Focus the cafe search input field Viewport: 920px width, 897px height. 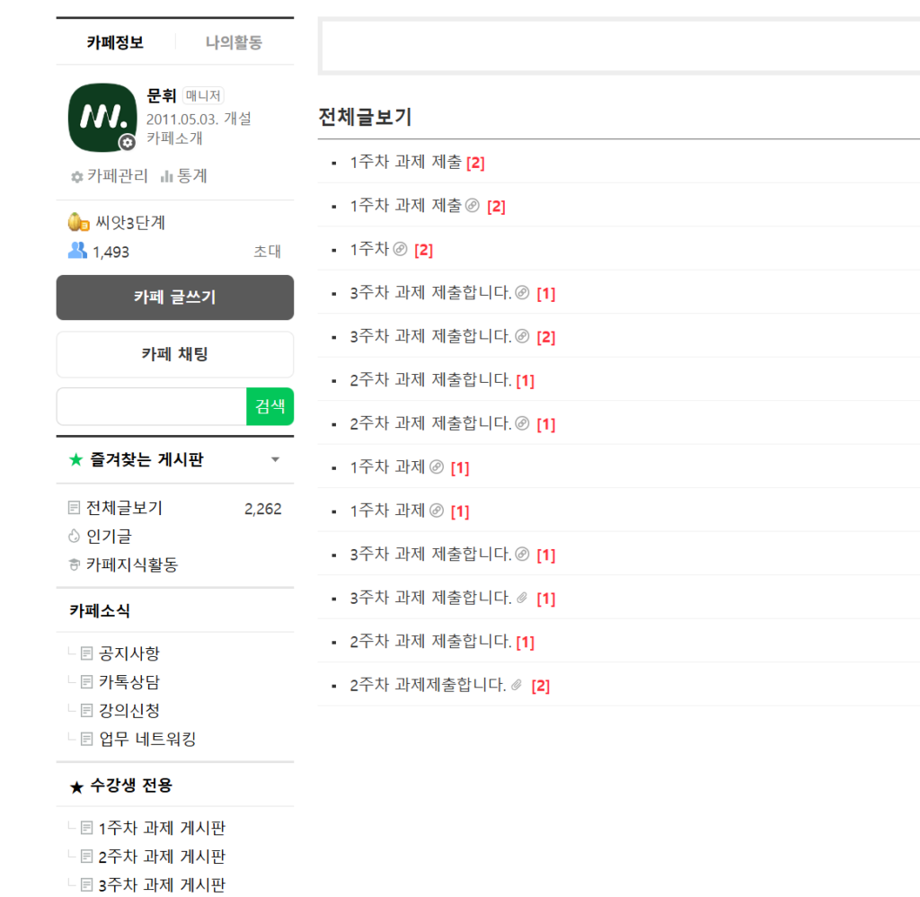[x=151, y=406]
